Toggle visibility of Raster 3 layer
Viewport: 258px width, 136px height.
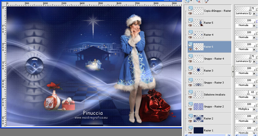coord(190,73)
